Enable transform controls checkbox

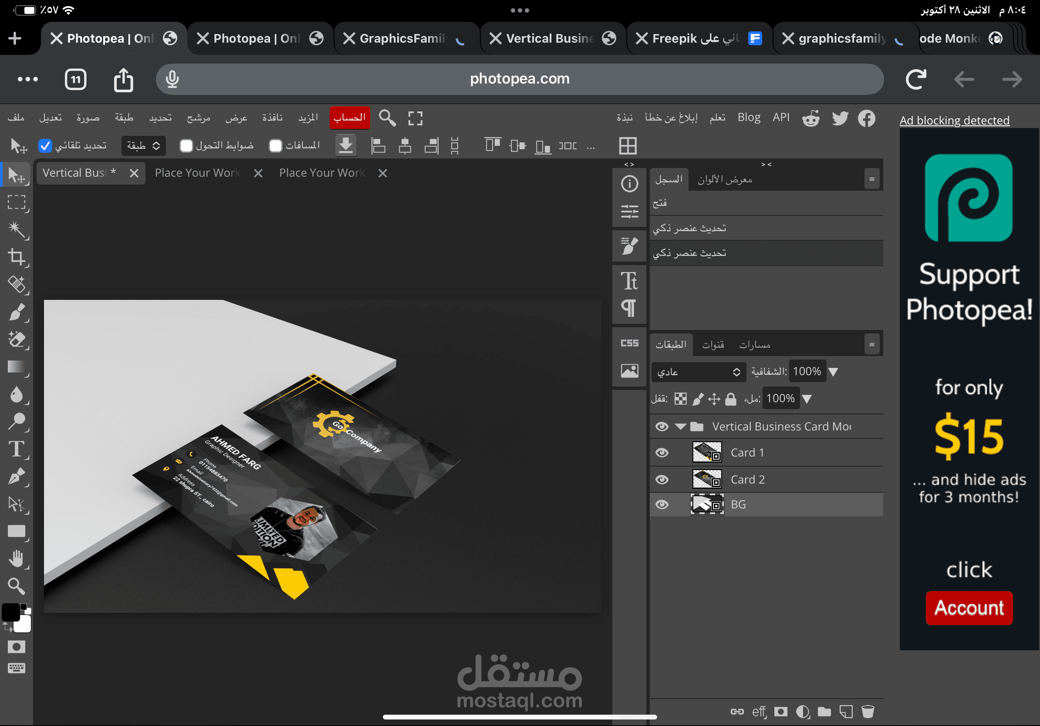[x=186, y=145]
